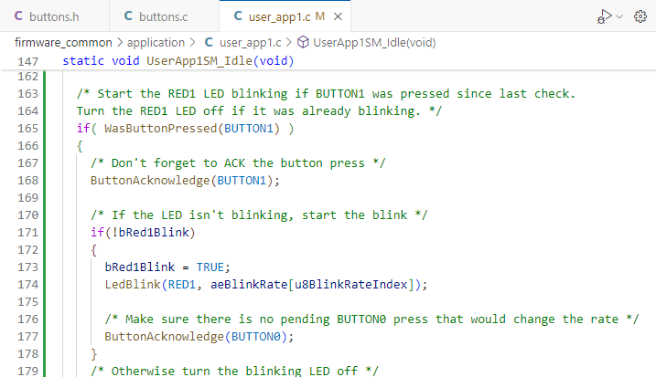Click aeBlinkRate on line 174
This screenshot has height=377, width=656.
[x=249, y=284]
